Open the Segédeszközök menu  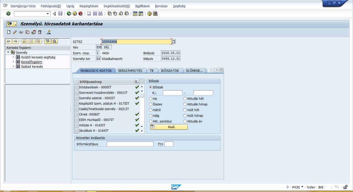pyautogui.click(x=117, y=6)
